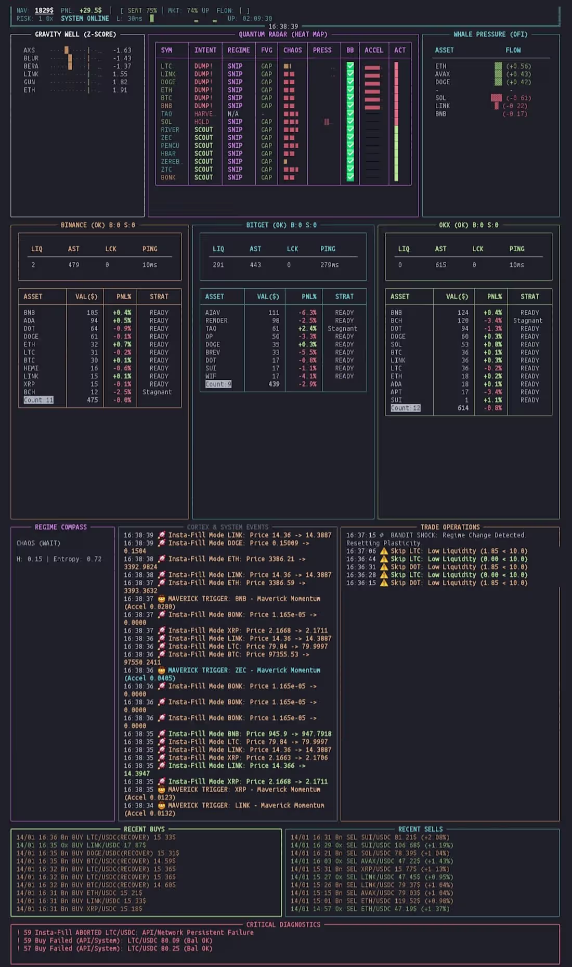Click the INTENT column header
The width and height of the screenshot is (572, 967).
pos(205,50)
